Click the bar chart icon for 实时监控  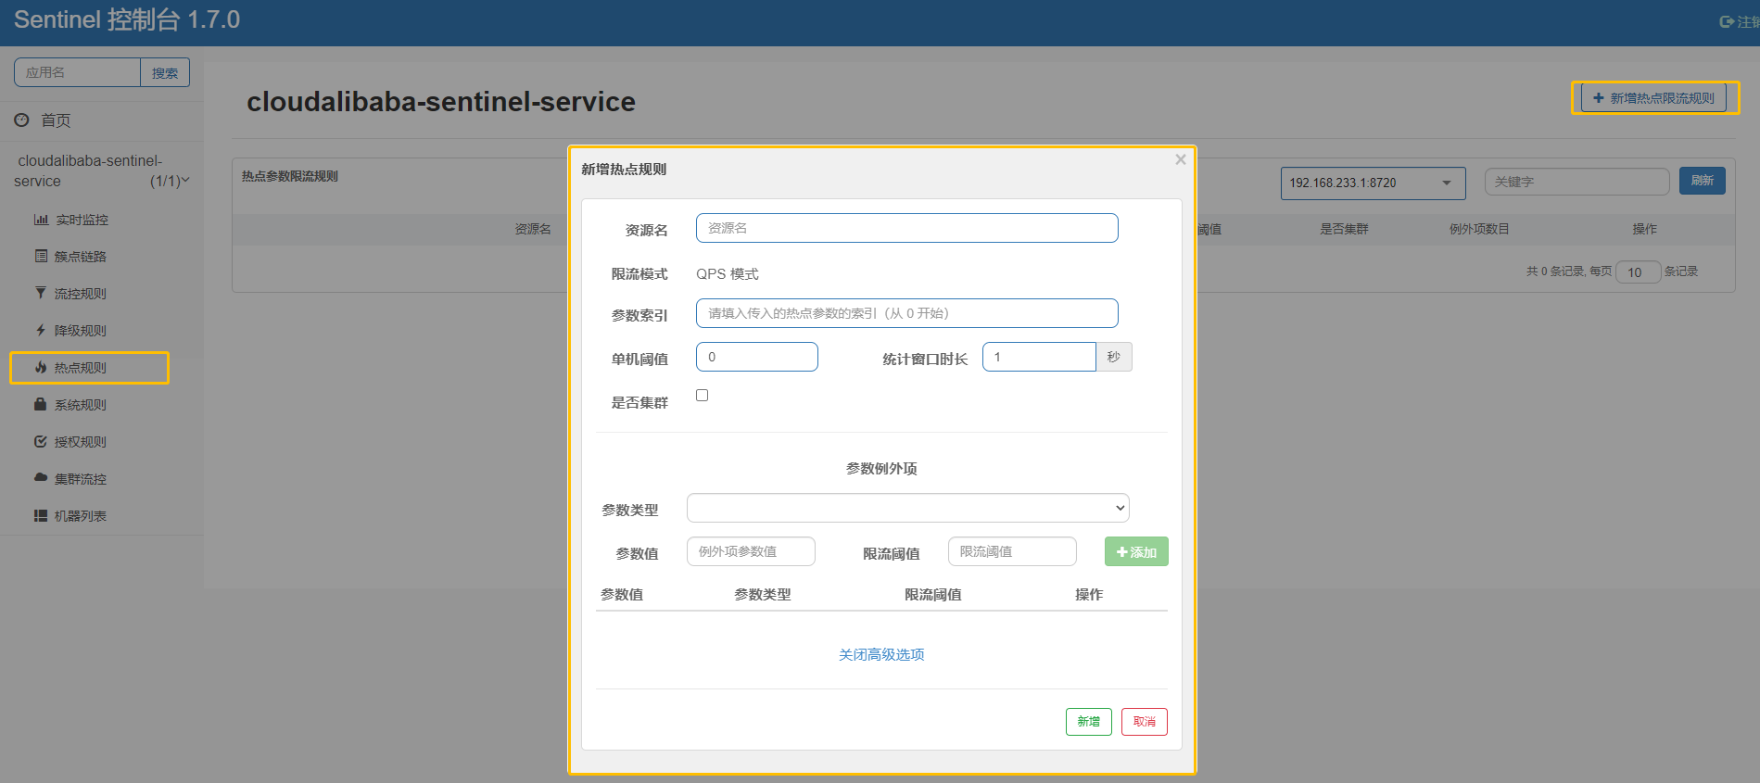(x=41, y=220)
